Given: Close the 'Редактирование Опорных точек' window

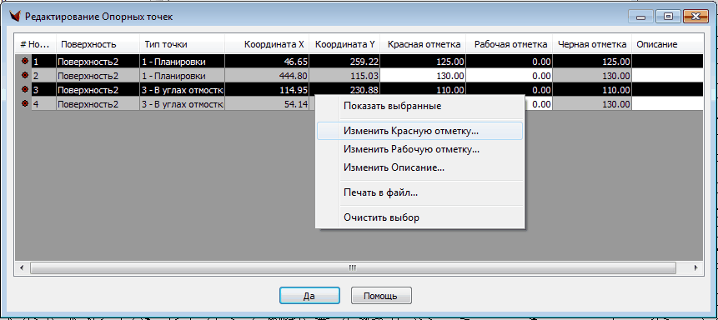Looking at the screenshot, I should click(x=695, y=17).
